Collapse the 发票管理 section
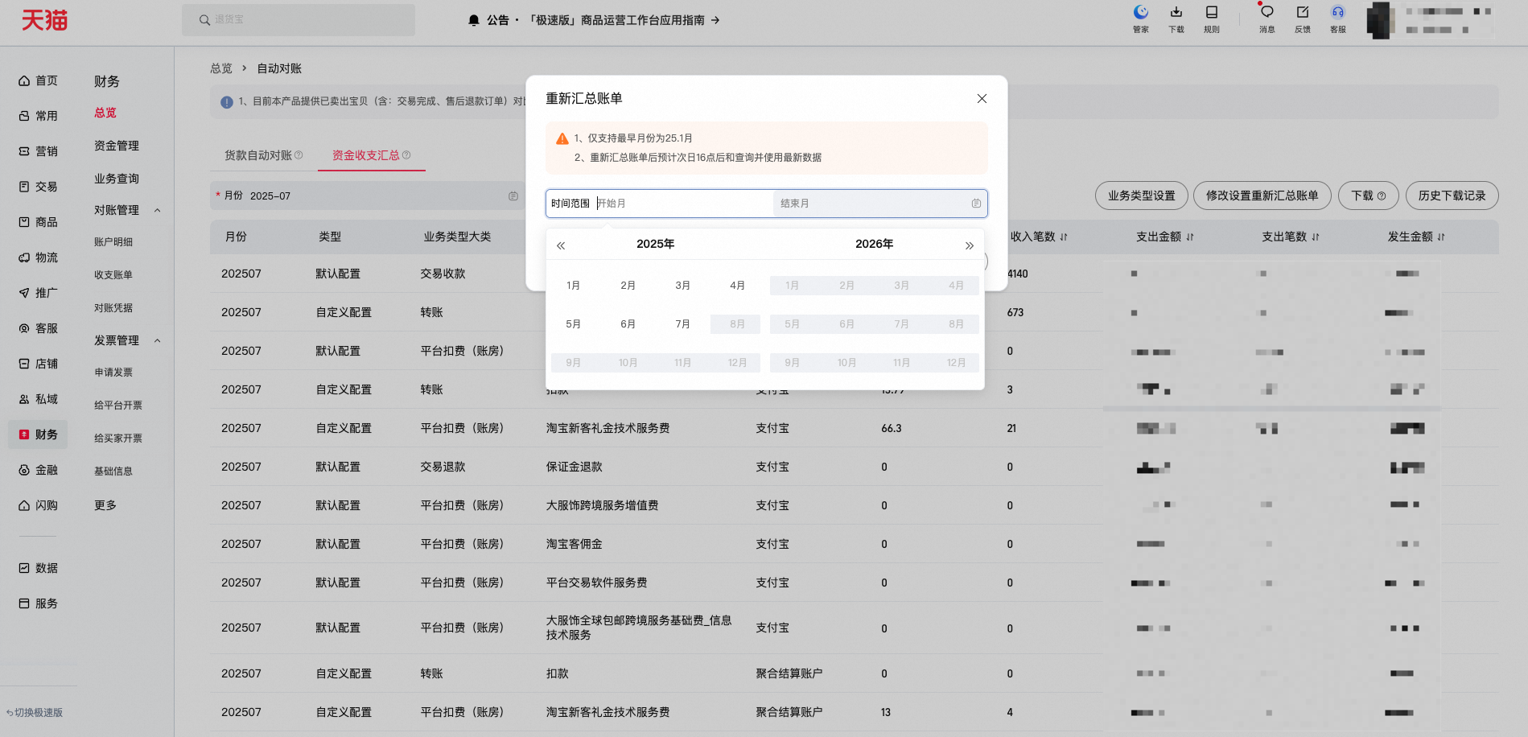1528x737 pixels. tap(157, 341)
